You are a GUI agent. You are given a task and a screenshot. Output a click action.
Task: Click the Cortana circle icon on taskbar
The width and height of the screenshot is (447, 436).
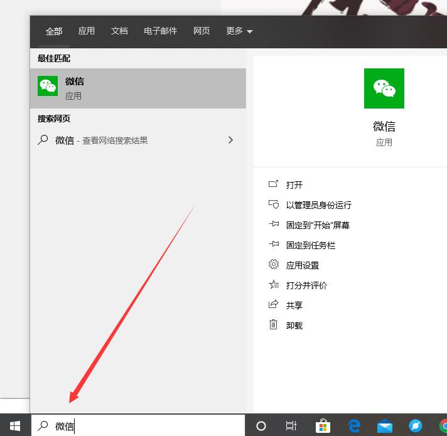point(261,426)
